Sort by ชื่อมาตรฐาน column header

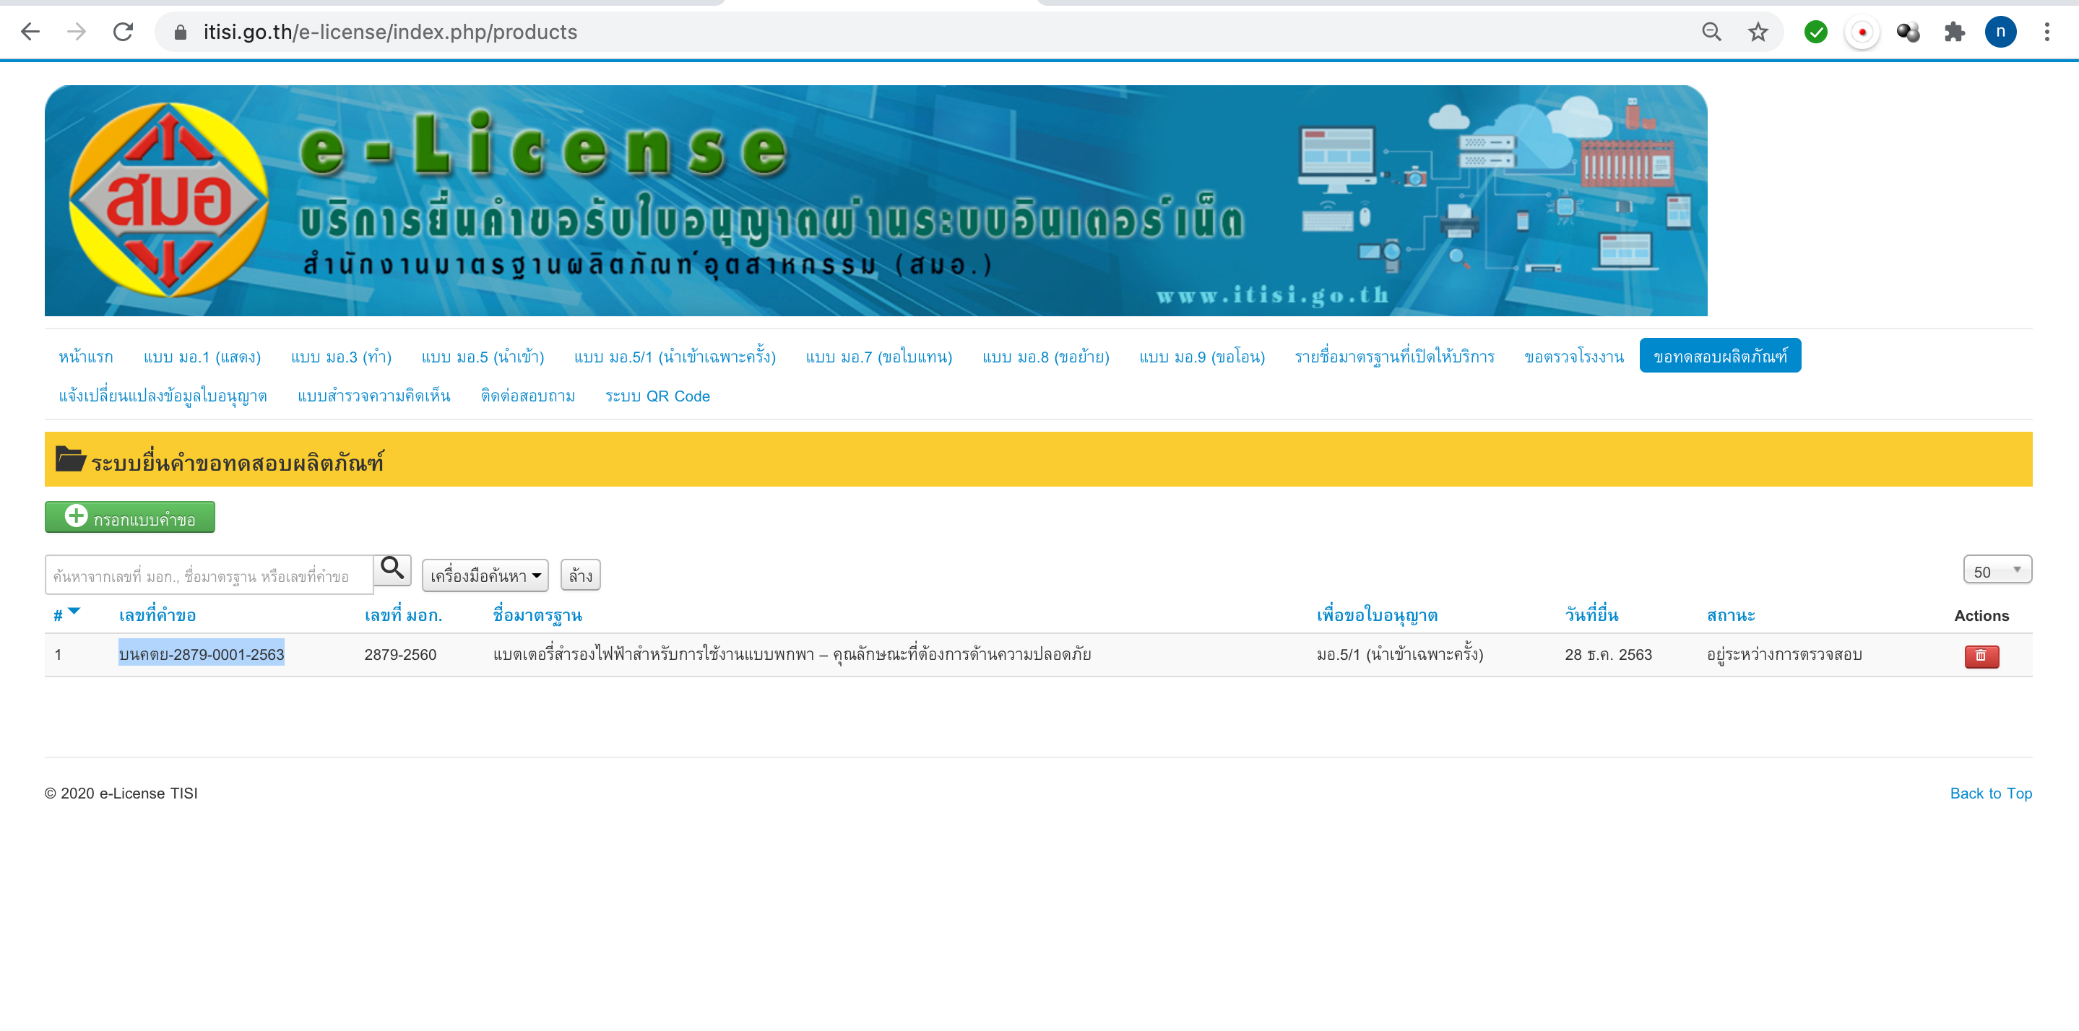537,617
